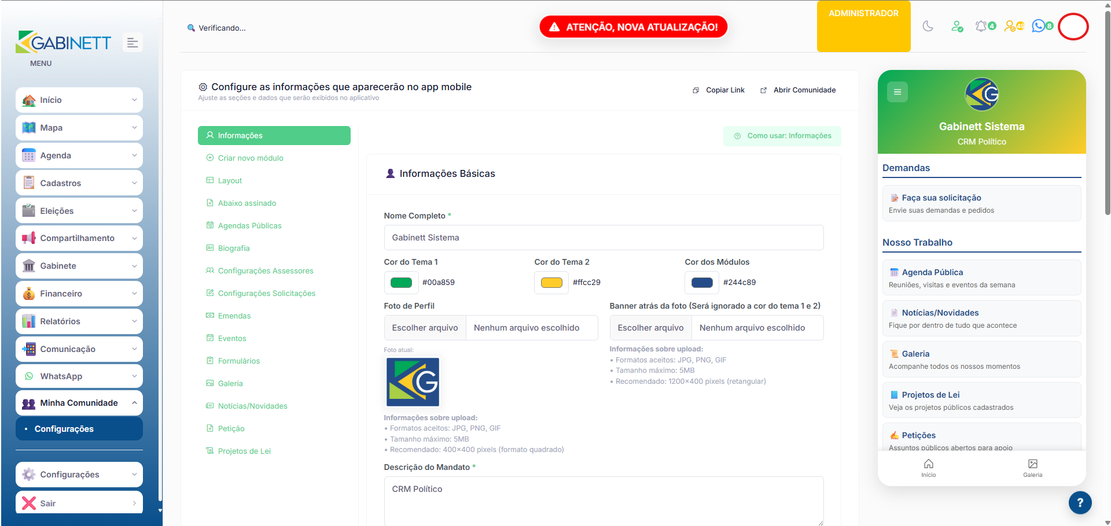1111x526 pixels.
Task: Click Abrir Comunidade link
Action: click(798, 90)
